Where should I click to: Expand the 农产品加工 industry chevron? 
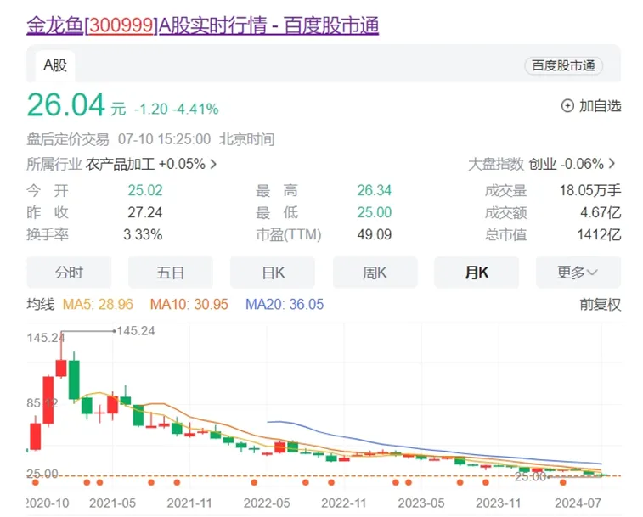coord(213,165)
